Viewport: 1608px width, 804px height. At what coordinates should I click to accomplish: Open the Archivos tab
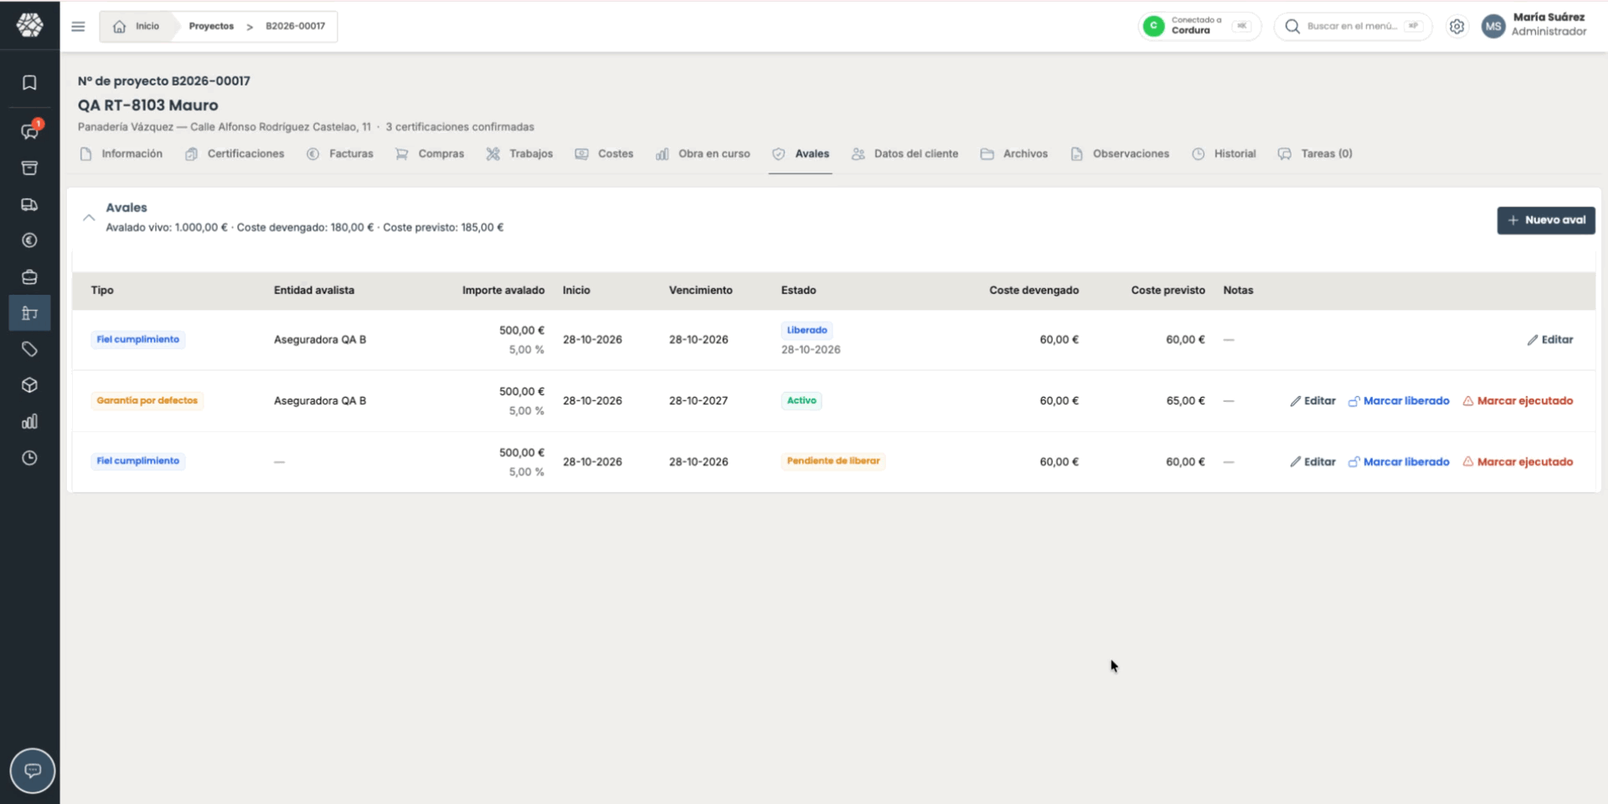pyautogui.click(x=1014, y=154)
